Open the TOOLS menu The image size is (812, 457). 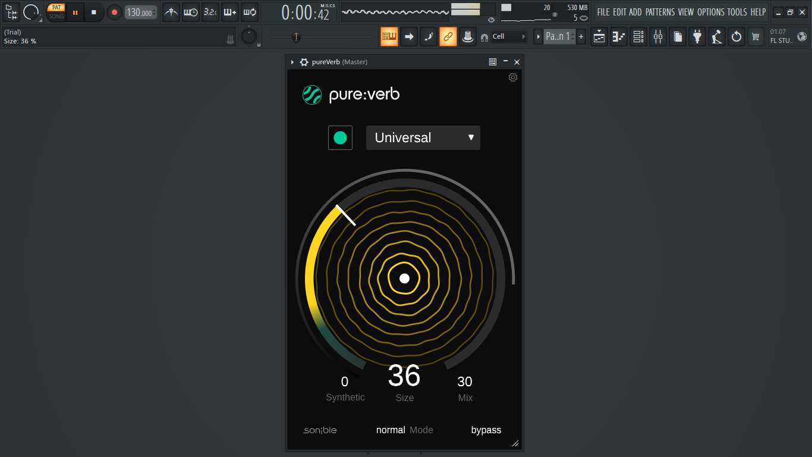(738, 12)
